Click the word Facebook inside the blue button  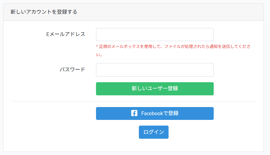(152, 113)
